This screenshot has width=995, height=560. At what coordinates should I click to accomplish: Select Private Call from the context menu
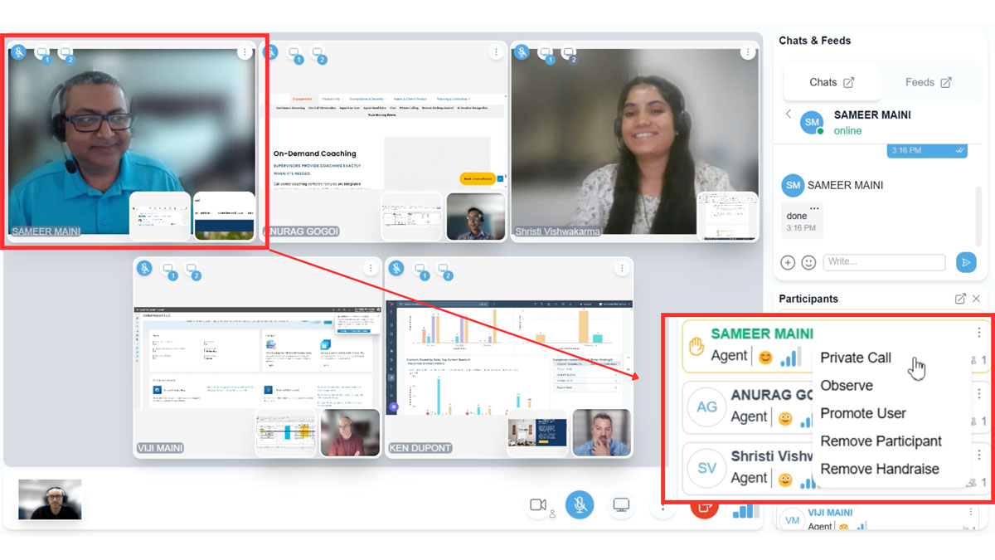(x=856, y=358)
